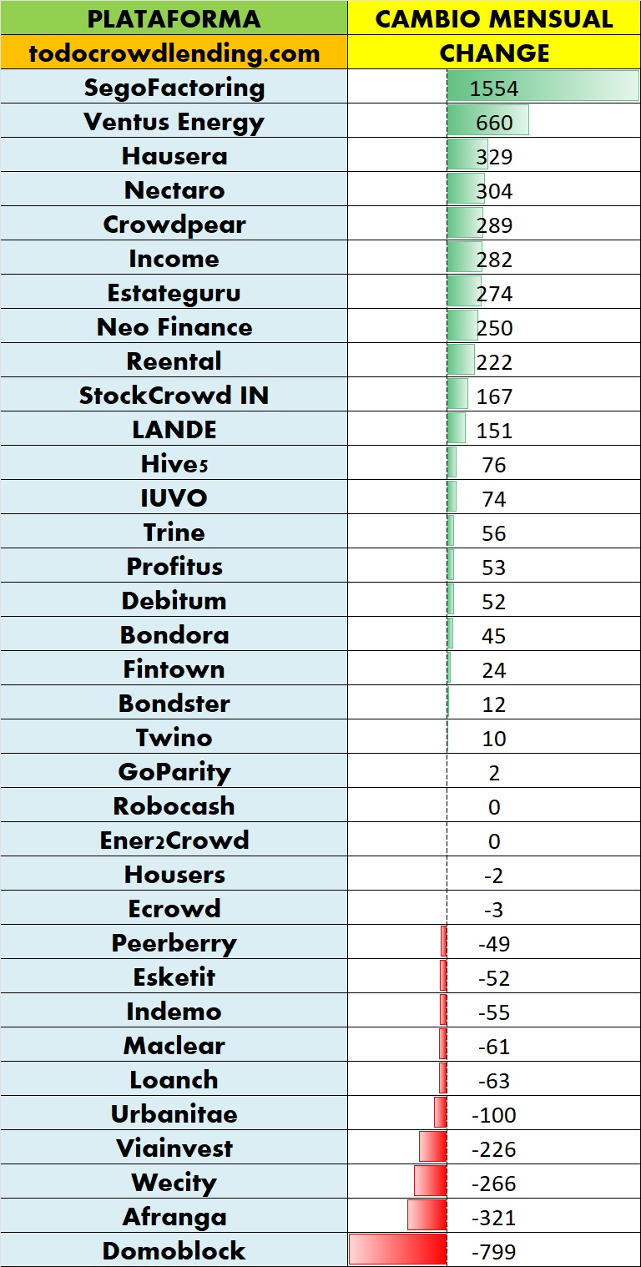This screenshot has width=641, height=1267.
Task: Select the PLATAFORMA column header
Action: (174, 18)
